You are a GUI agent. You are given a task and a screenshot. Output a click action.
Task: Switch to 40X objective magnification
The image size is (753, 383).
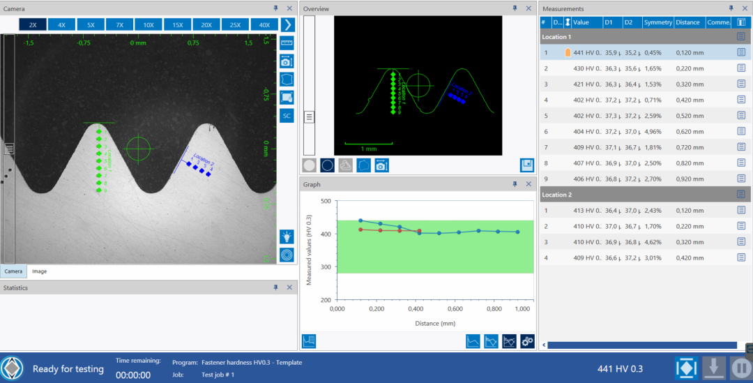(x=264, y=24)
